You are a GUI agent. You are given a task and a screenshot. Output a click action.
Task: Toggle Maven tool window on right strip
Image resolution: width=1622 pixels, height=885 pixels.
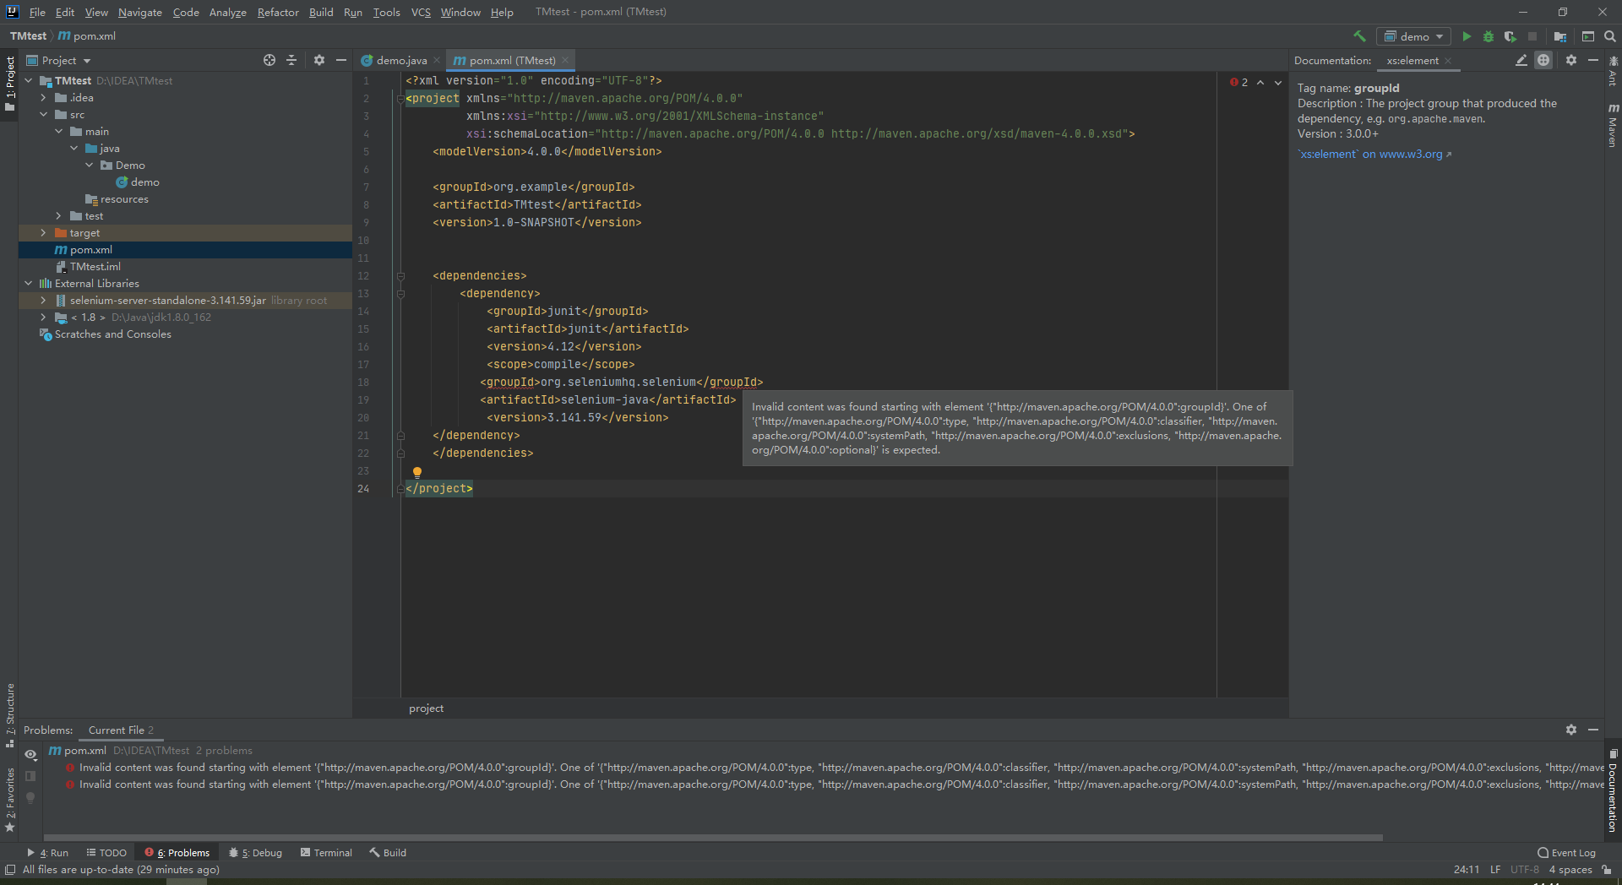coord(1613,127)
